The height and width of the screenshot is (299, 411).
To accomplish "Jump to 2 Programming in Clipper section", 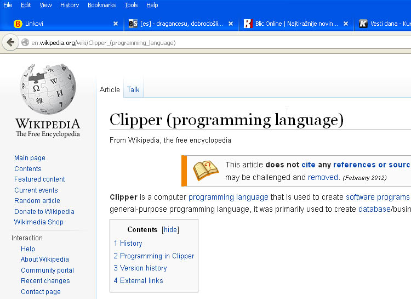I will click(x=154, y=256).
